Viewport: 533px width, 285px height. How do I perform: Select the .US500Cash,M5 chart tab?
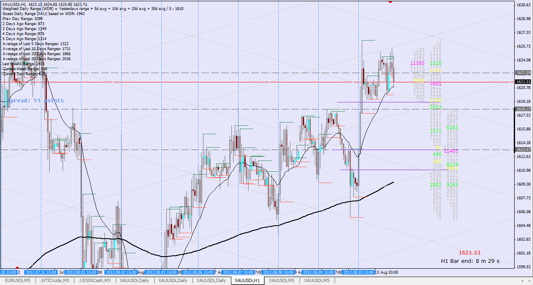(94, 280)
